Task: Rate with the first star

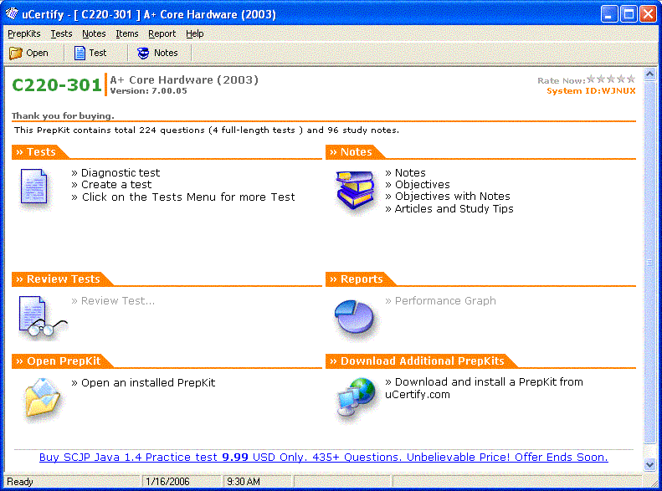Action: pyautogui.click(x=591, y=79)
